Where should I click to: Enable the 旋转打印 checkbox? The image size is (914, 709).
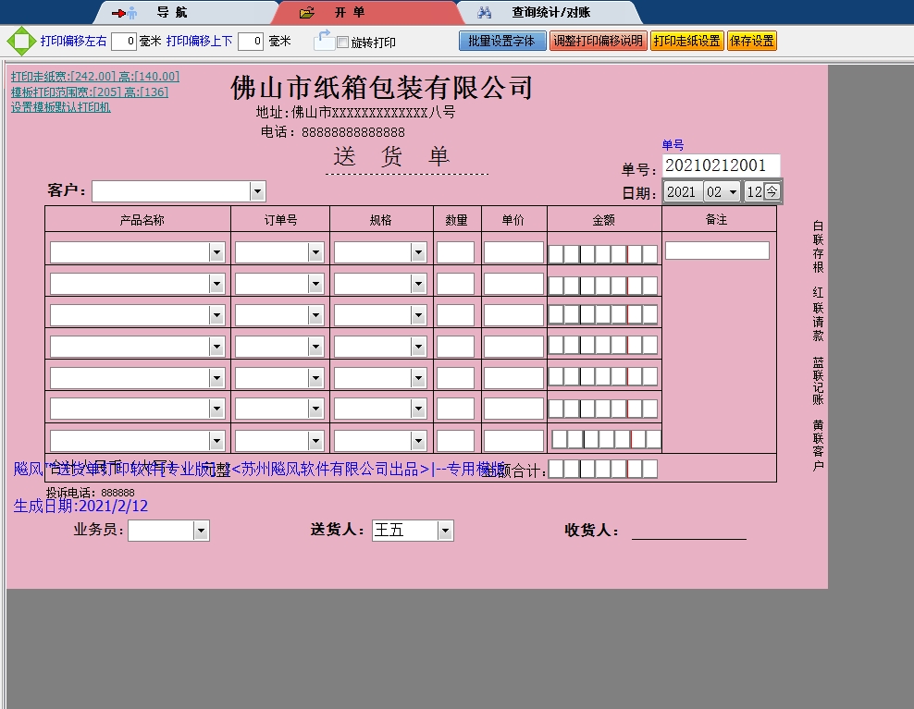tap(343, 43)
